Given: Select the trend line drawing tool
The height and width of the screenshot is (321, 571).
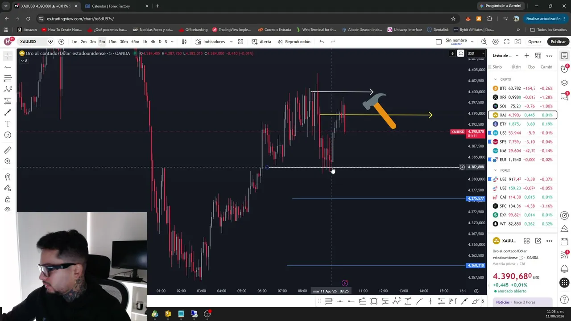Looking at the screenshot, I should [8, 67].
